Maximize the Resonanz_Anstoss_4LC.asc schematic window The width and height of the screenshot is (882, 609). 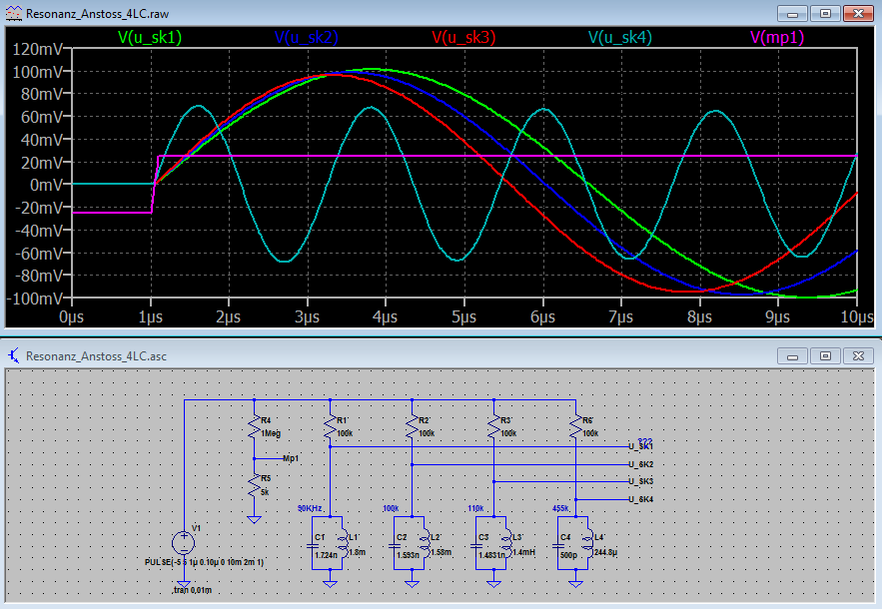(825, 355)
